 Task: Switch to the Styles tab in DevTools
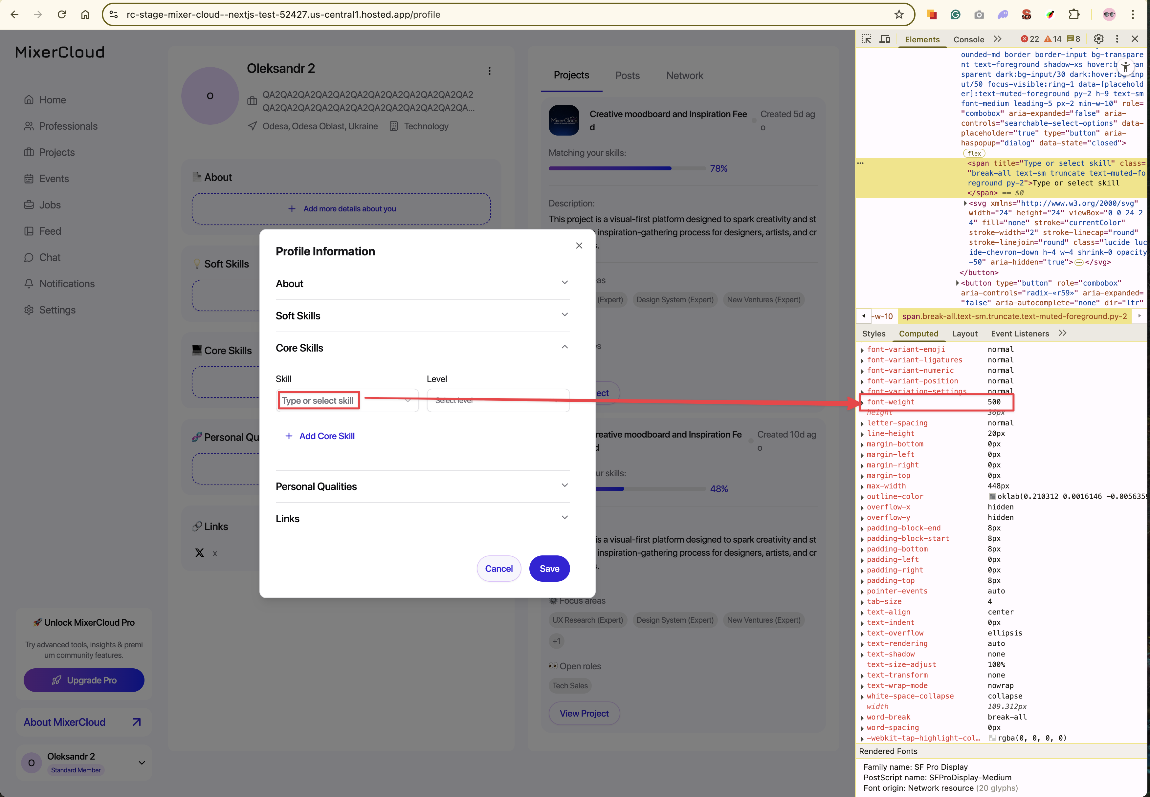(x=873, y=334)
